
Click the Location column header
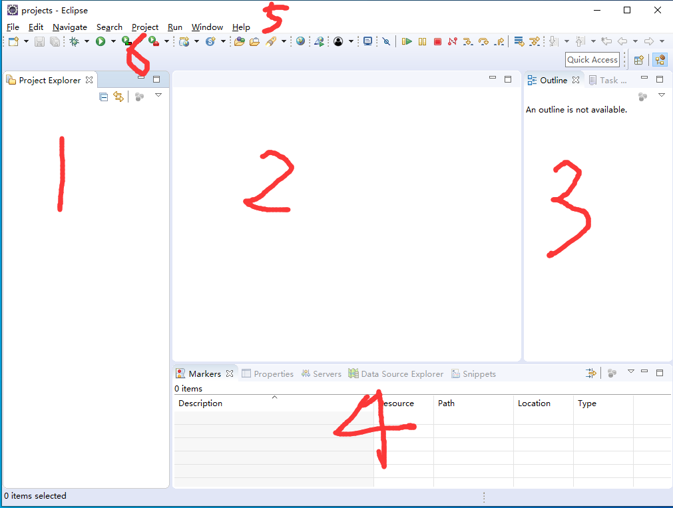543,403
